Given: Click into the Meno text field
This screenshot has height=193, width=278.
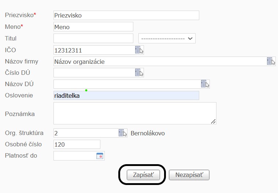Looking at the screenshot, I should tap(93, 27).
